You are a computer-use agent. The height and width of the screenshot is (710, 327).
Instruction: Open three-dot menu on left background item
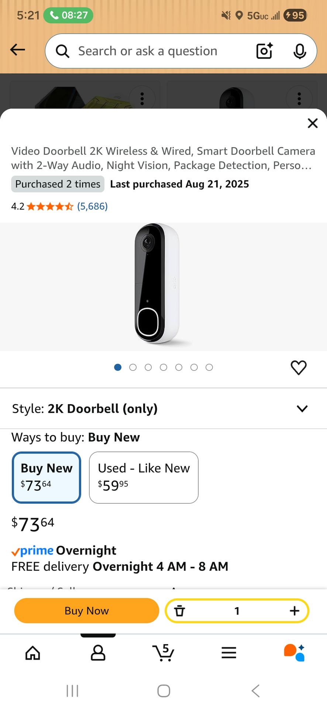[x=142, y=98]
